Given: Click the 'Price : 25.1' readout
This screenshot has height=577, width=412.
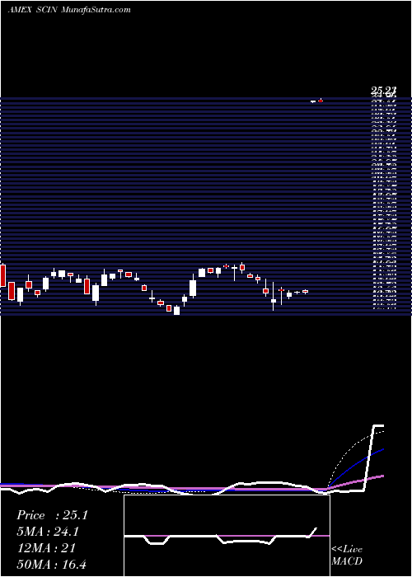Looking at the screenshot, I should pos(52,515).
